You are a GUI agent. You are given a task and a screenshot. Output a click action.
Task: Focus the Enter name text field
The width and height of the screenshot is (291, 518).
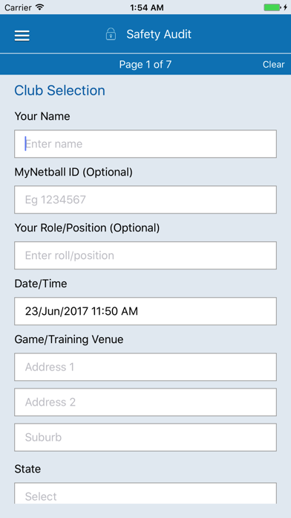coord(145,144)
